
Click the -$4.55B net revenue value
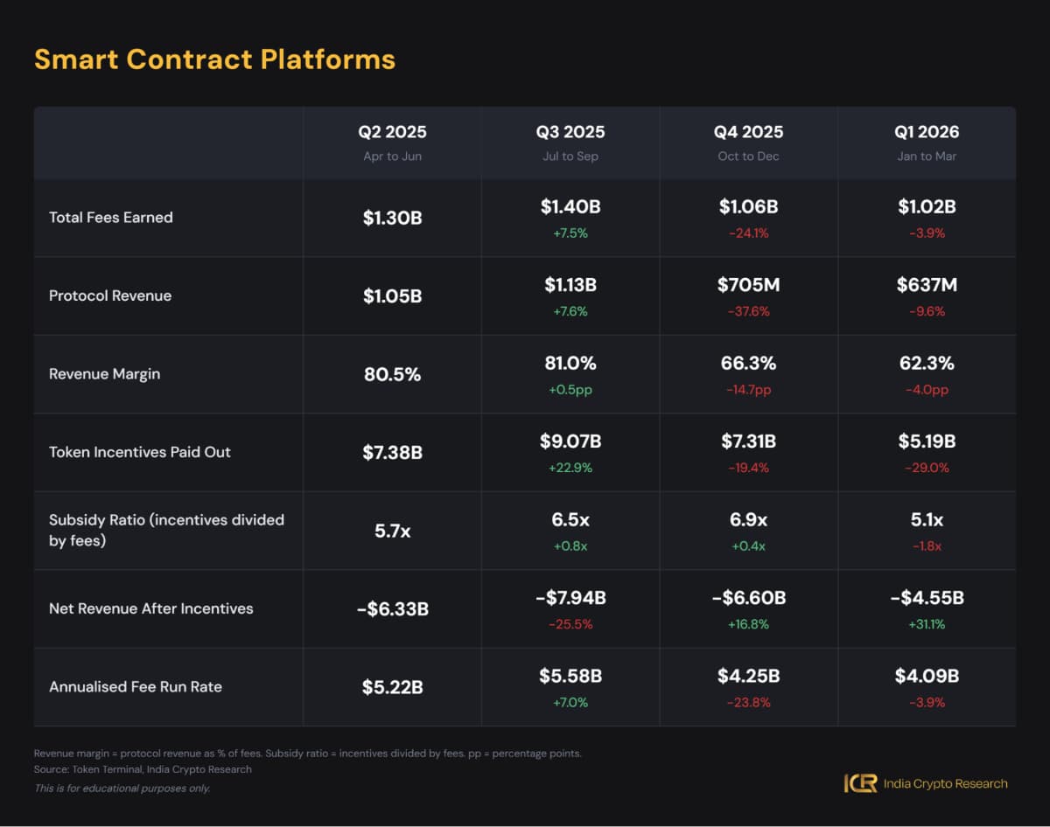pyautogui.click(x=927, y=598)
